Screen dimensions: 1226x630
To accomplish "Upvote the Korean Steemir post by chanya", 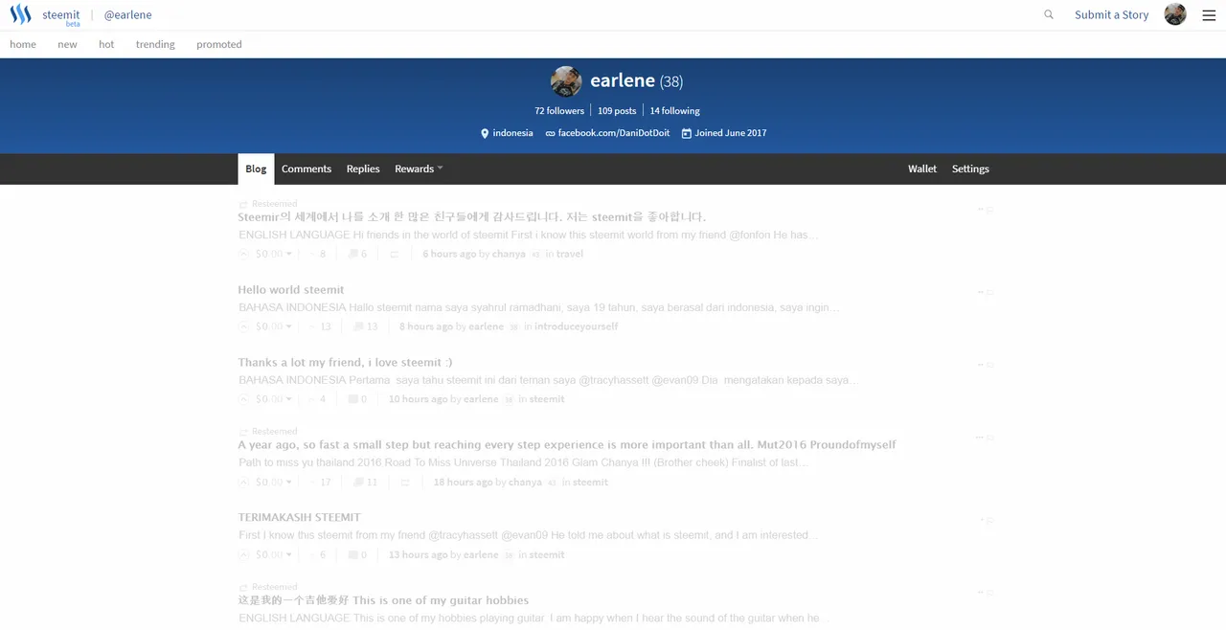I will pyautogui.click(x=243, y=254).
